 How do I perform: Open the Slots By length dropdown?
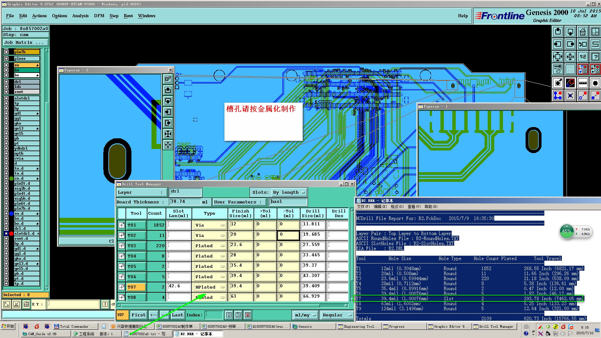(x=289, y=192)
